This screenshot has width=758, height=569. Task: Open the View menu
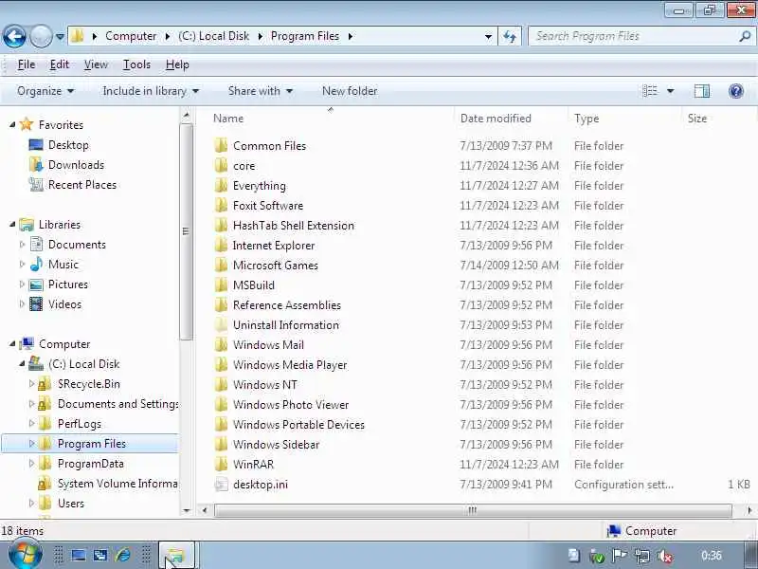click(x=96, y=64)
